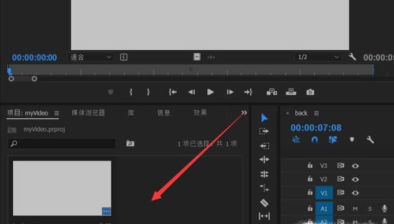Image resolution: width=394 pixels, height=224 pixels.
Task: Expand hidden panel tabs chevron
Action: pyautogui.click(x=244, y=113)
